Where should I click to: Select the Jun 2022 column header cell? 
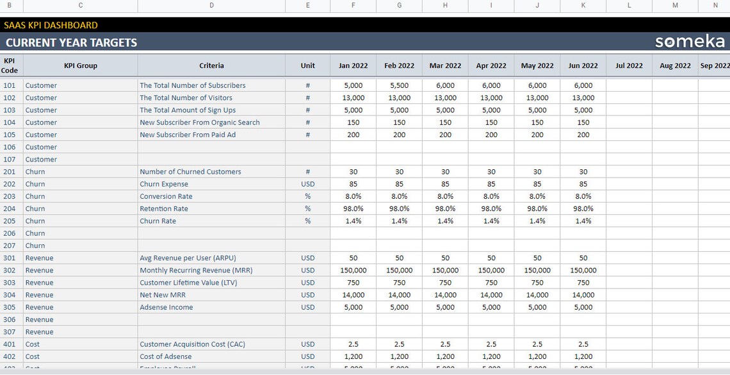pyautogui.click(x=583, y=65)
